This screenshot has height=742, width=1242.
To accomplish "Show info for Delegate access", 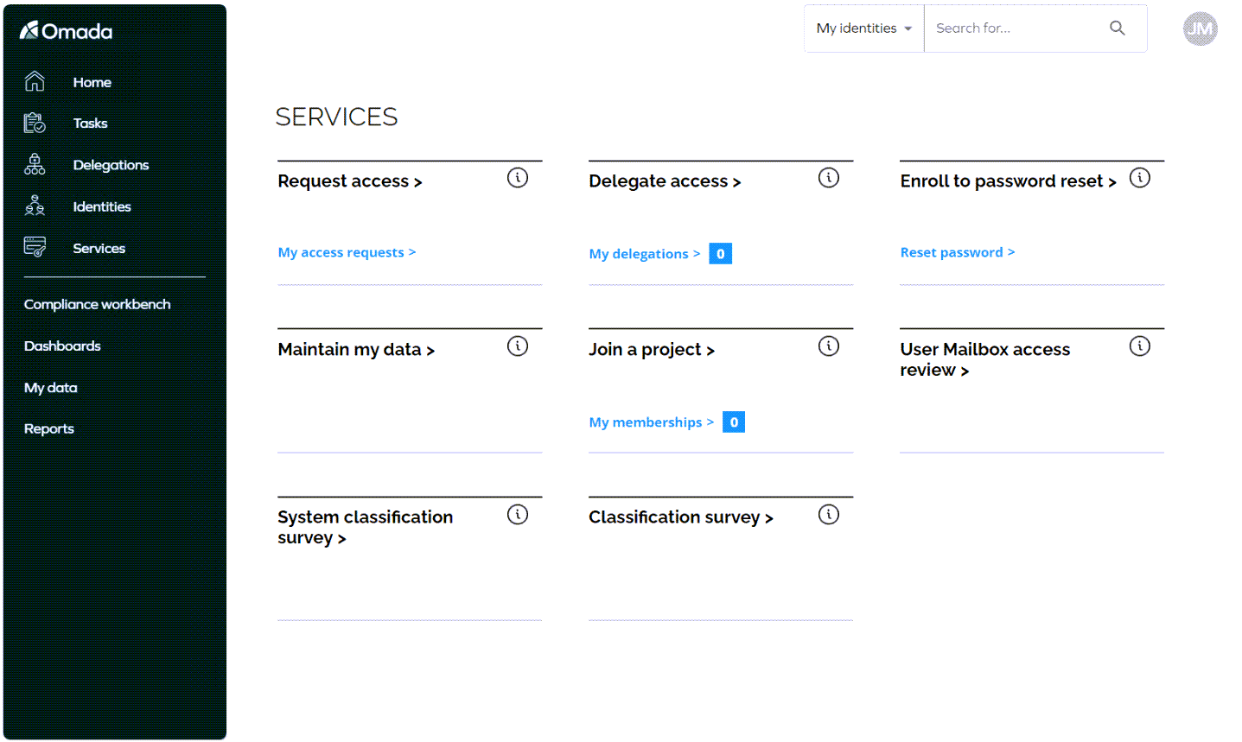I will 828,178.
